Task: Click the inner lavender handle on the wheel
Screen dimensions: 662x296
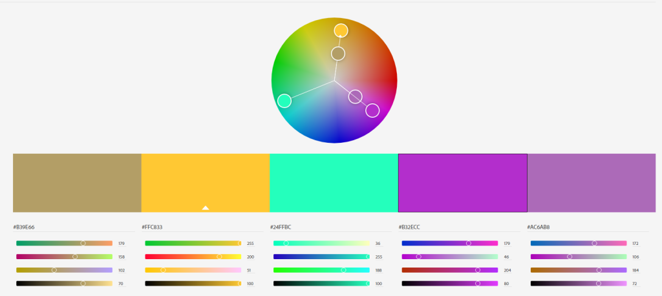Action: coord(355,97)
